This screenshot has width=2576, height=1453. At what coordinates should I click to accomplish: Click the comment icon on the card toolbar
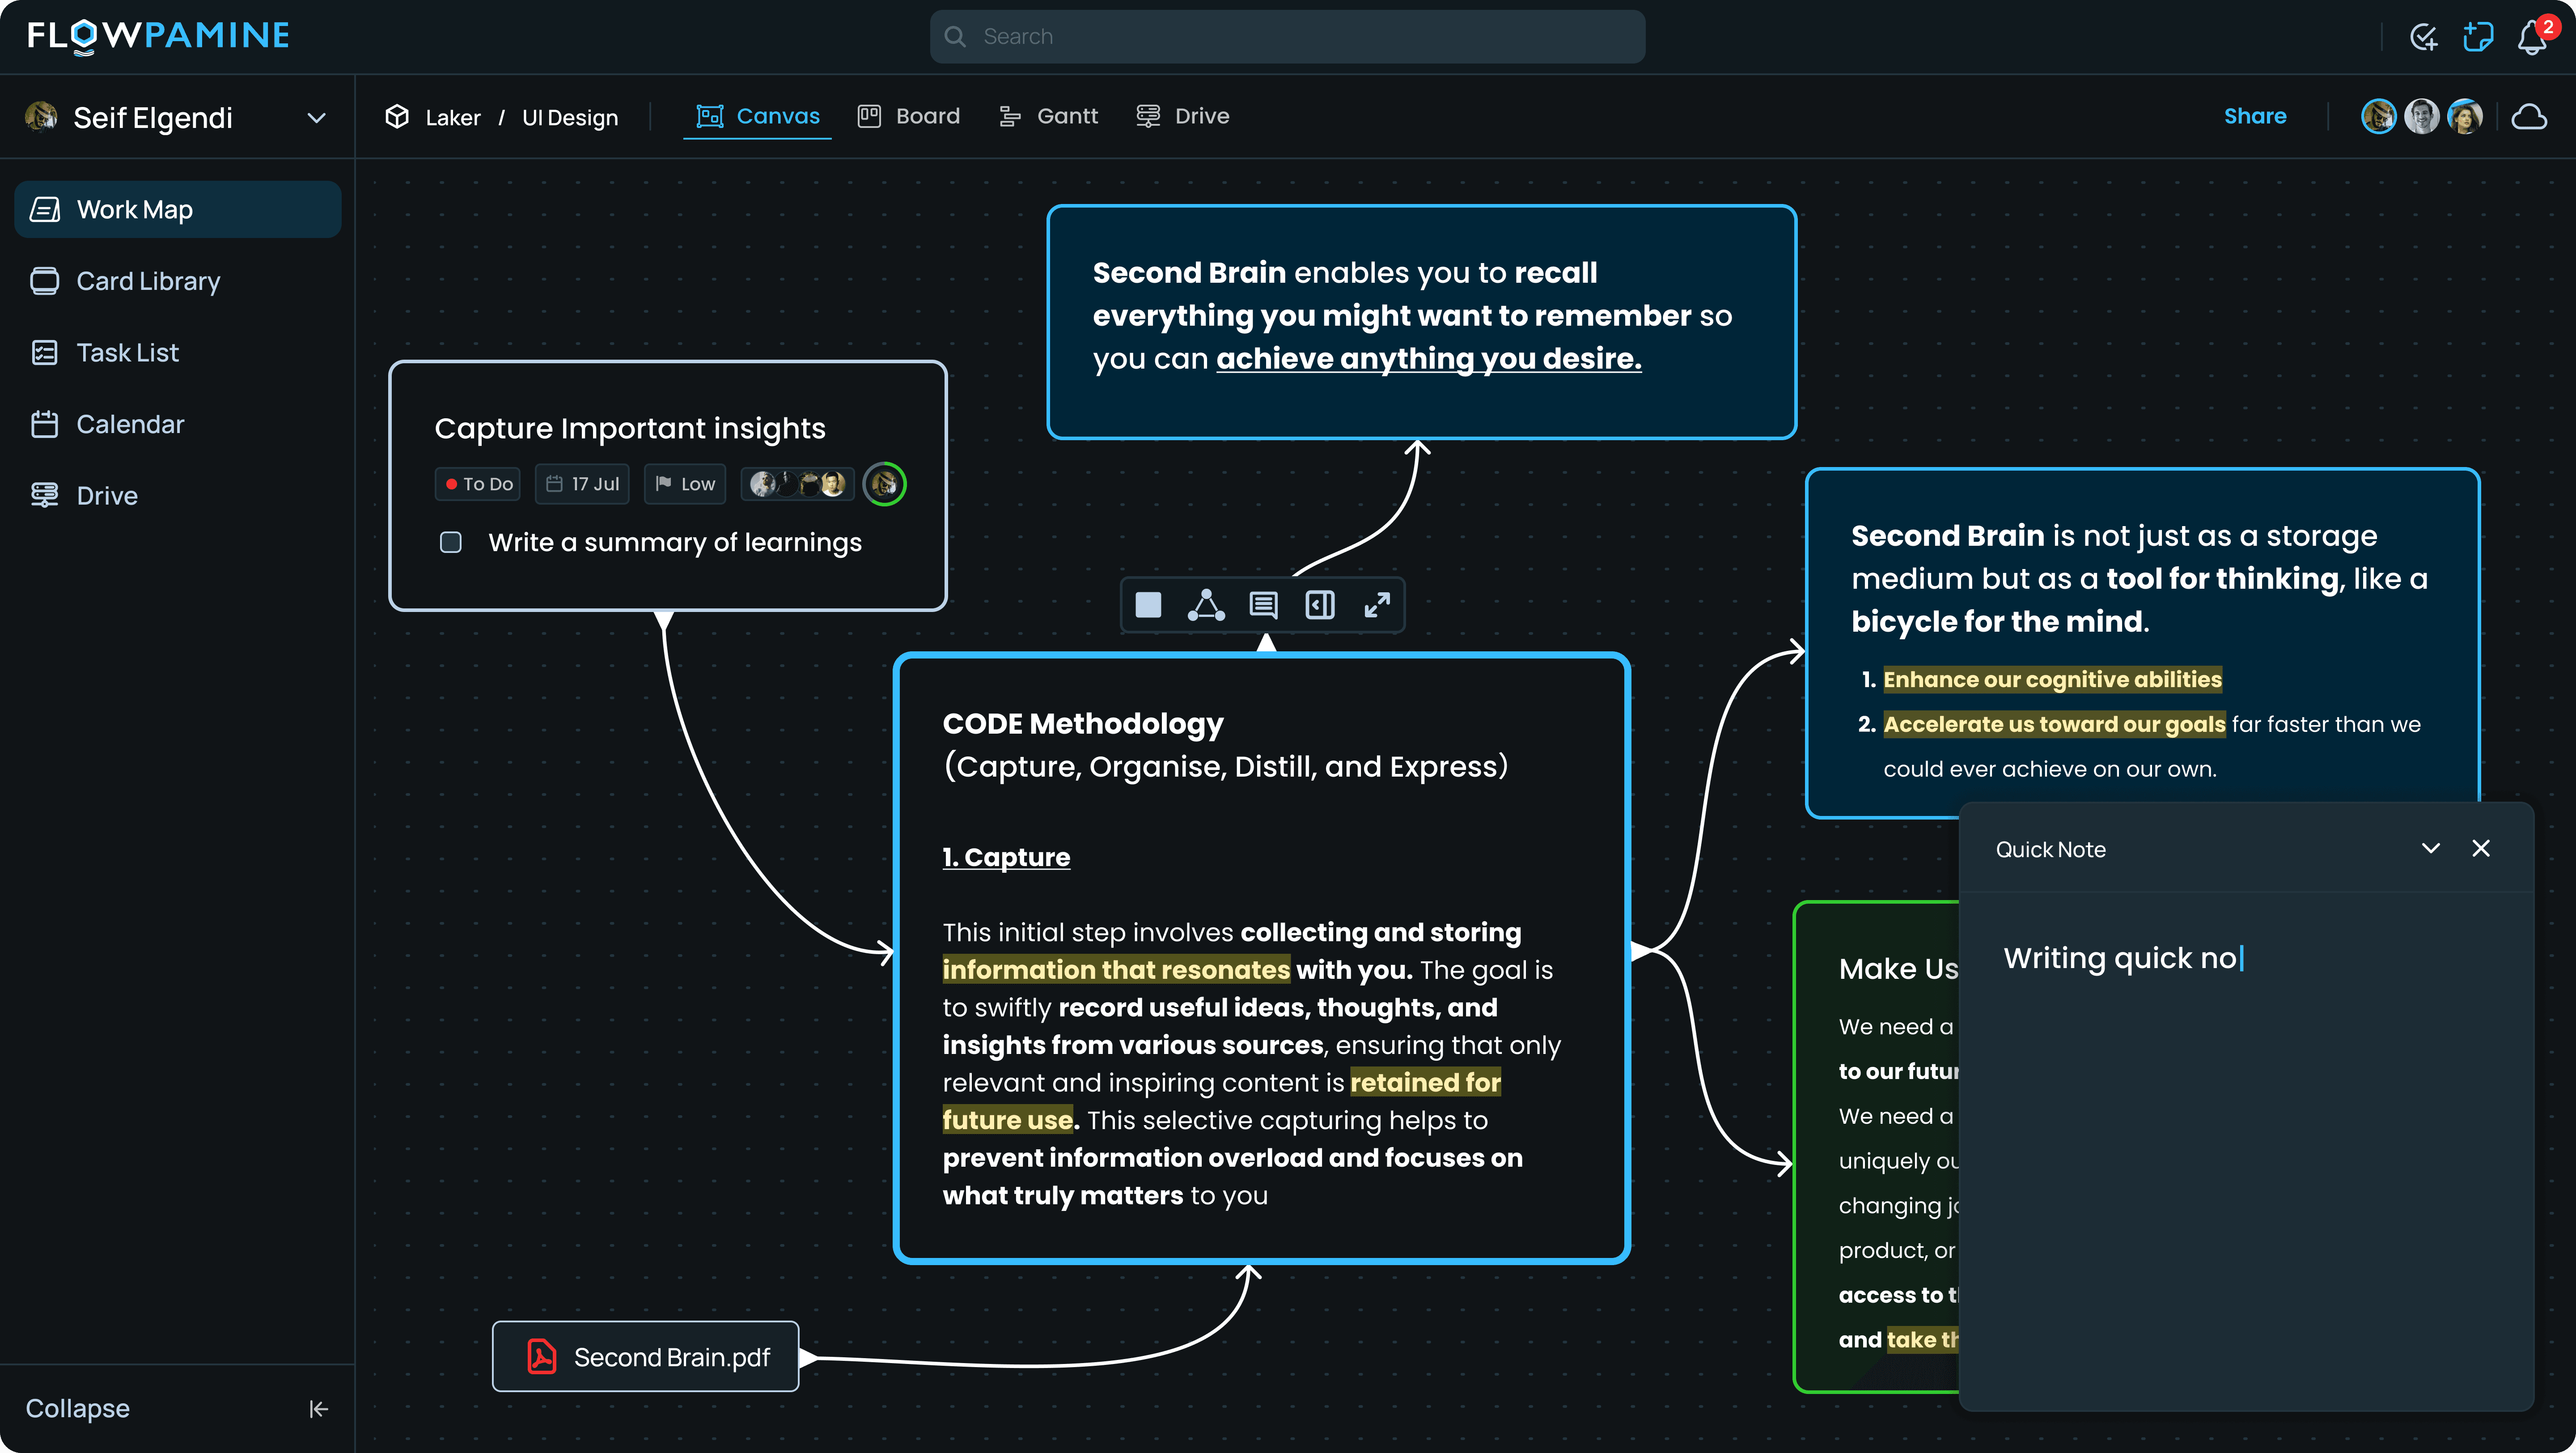click(1262, 605)
